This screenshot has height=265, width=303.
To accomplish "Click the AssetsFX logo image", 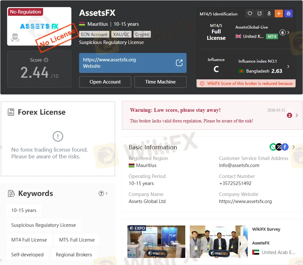I will point(39,26).
